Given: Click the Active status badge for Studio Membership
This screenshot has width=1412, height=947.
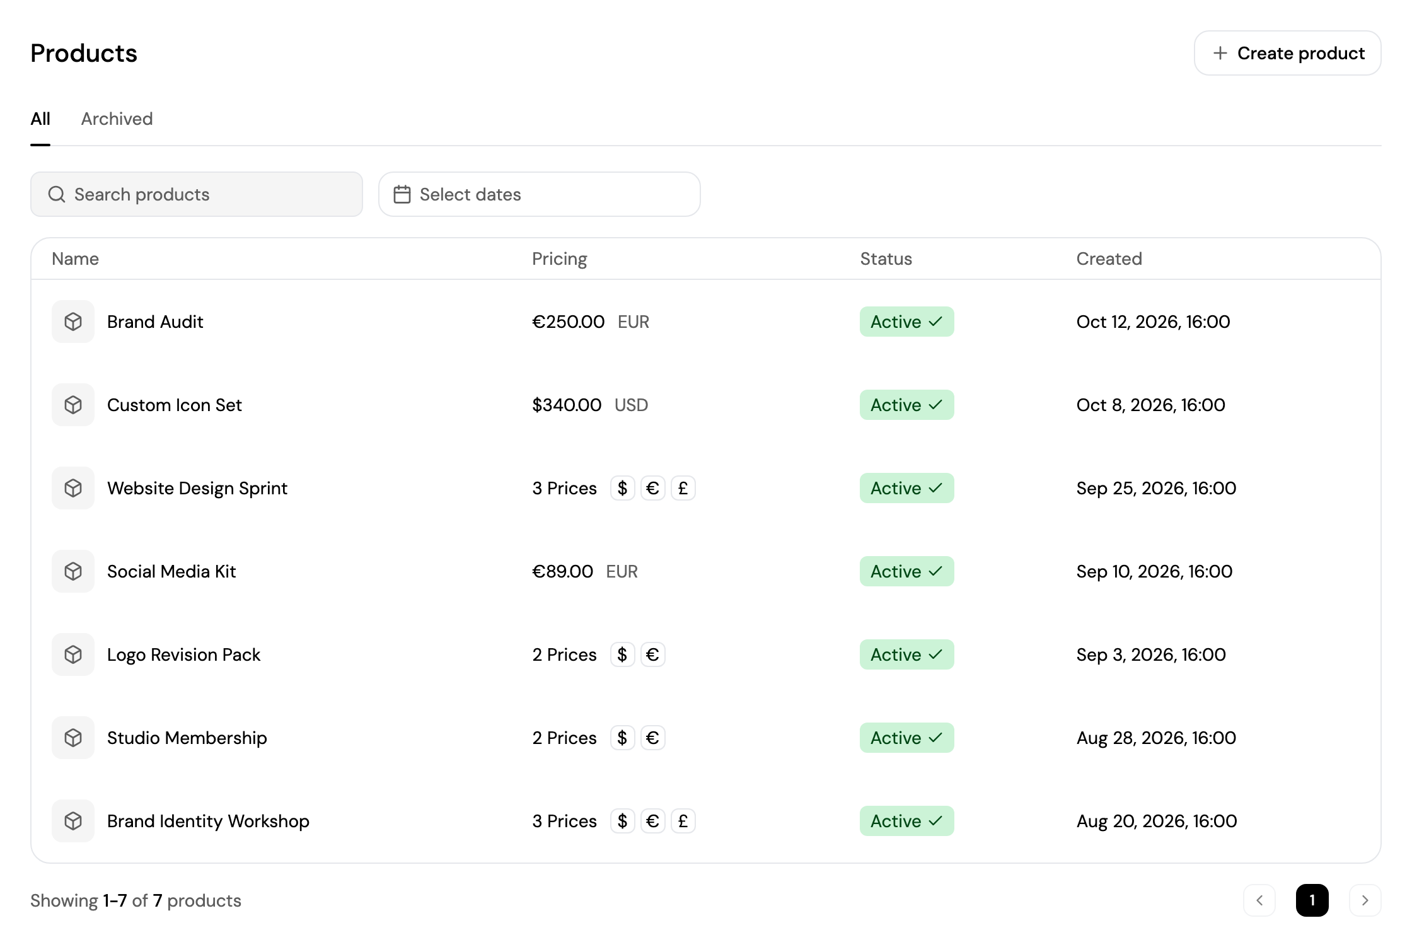Looking at the screenshot, I should (x=906, y=738).
